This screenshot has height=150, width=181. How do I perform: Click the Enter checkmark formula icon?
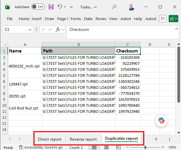[50, 30]
